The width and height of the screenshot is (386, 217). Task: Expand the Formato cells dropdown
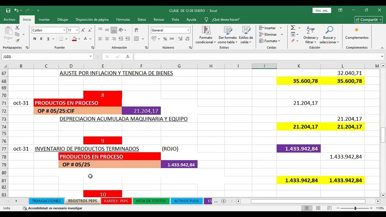coord(279,41)
